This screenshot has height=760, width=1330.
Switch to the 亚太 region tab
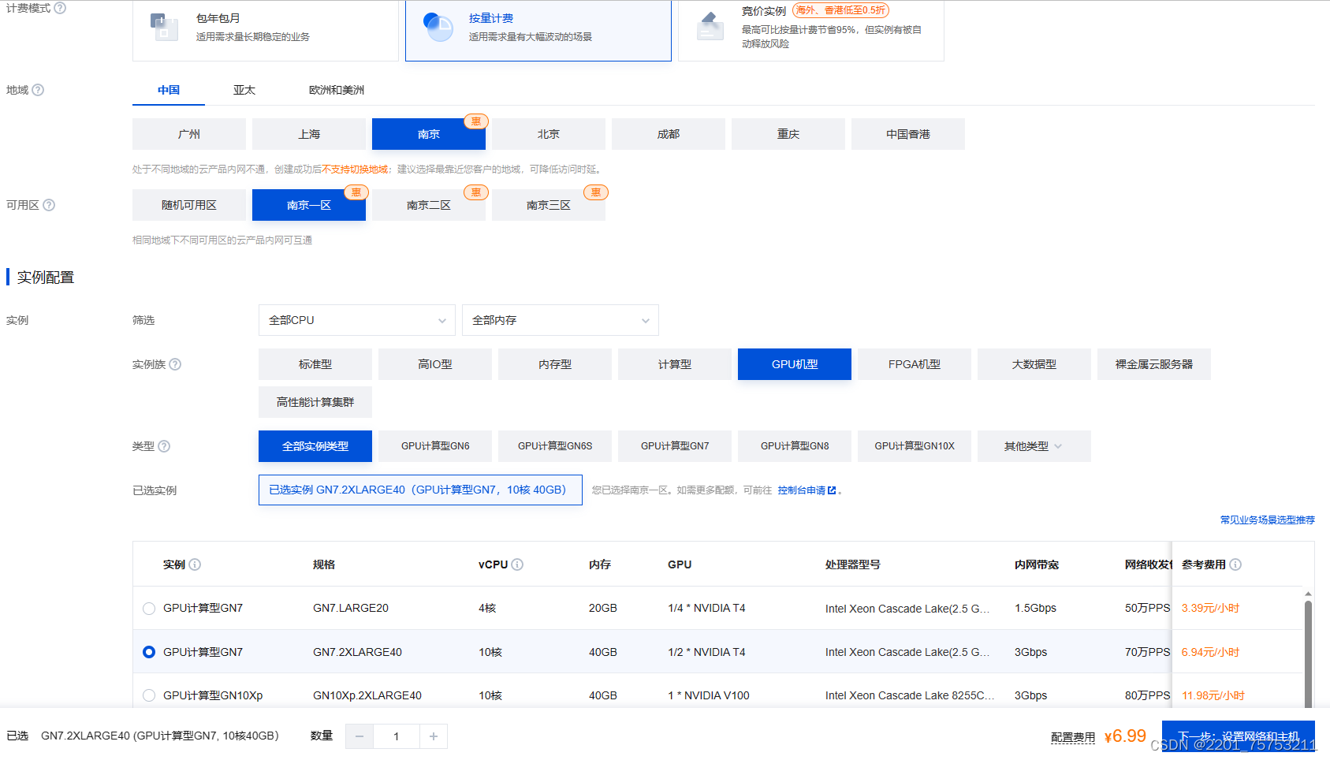[244, 90]
